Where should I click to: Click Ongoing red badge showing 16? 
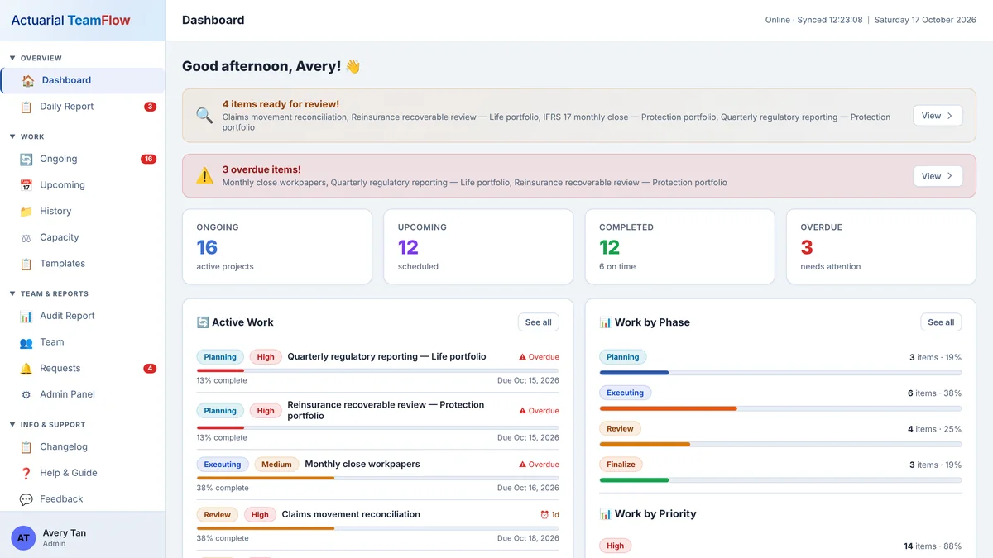[148, 159]
